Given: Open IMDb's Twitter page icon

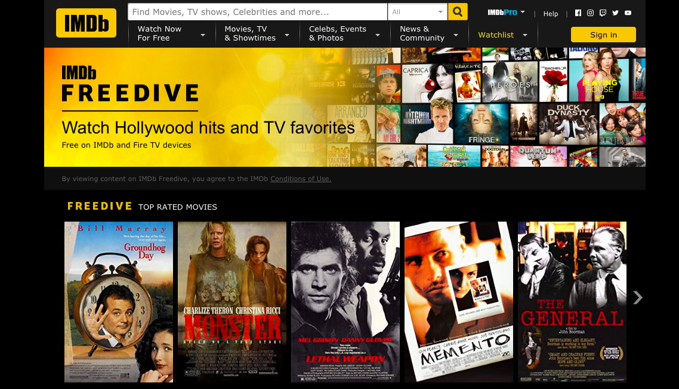Looking at the screenshot, I should 615,13.
